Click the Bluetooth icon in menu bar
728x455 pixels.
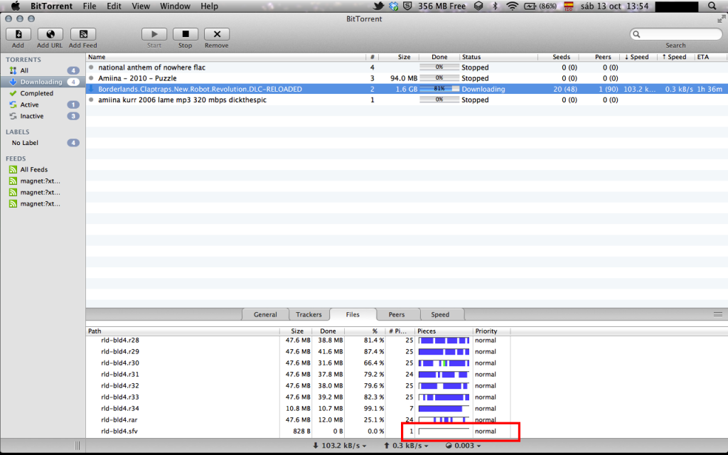495,6
